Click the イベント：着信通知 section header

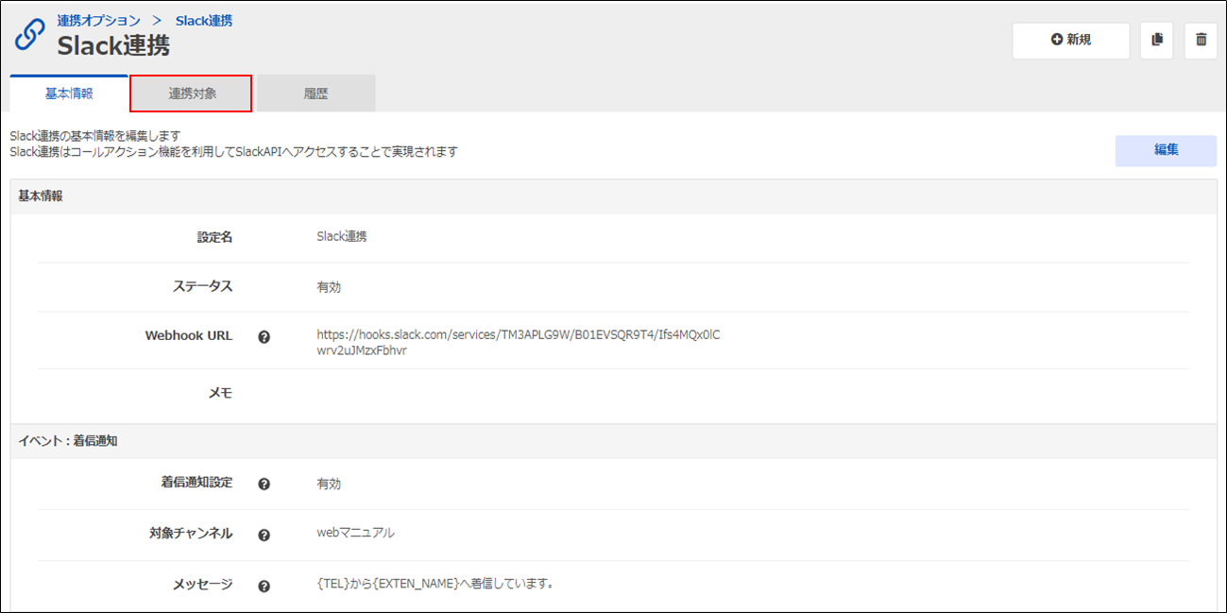click(x=614, y=441)
